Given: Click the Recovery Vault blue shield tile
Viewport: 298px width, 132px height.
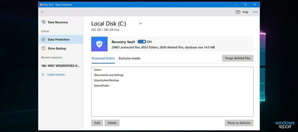Looking at the screenshot, I should 99,44.
